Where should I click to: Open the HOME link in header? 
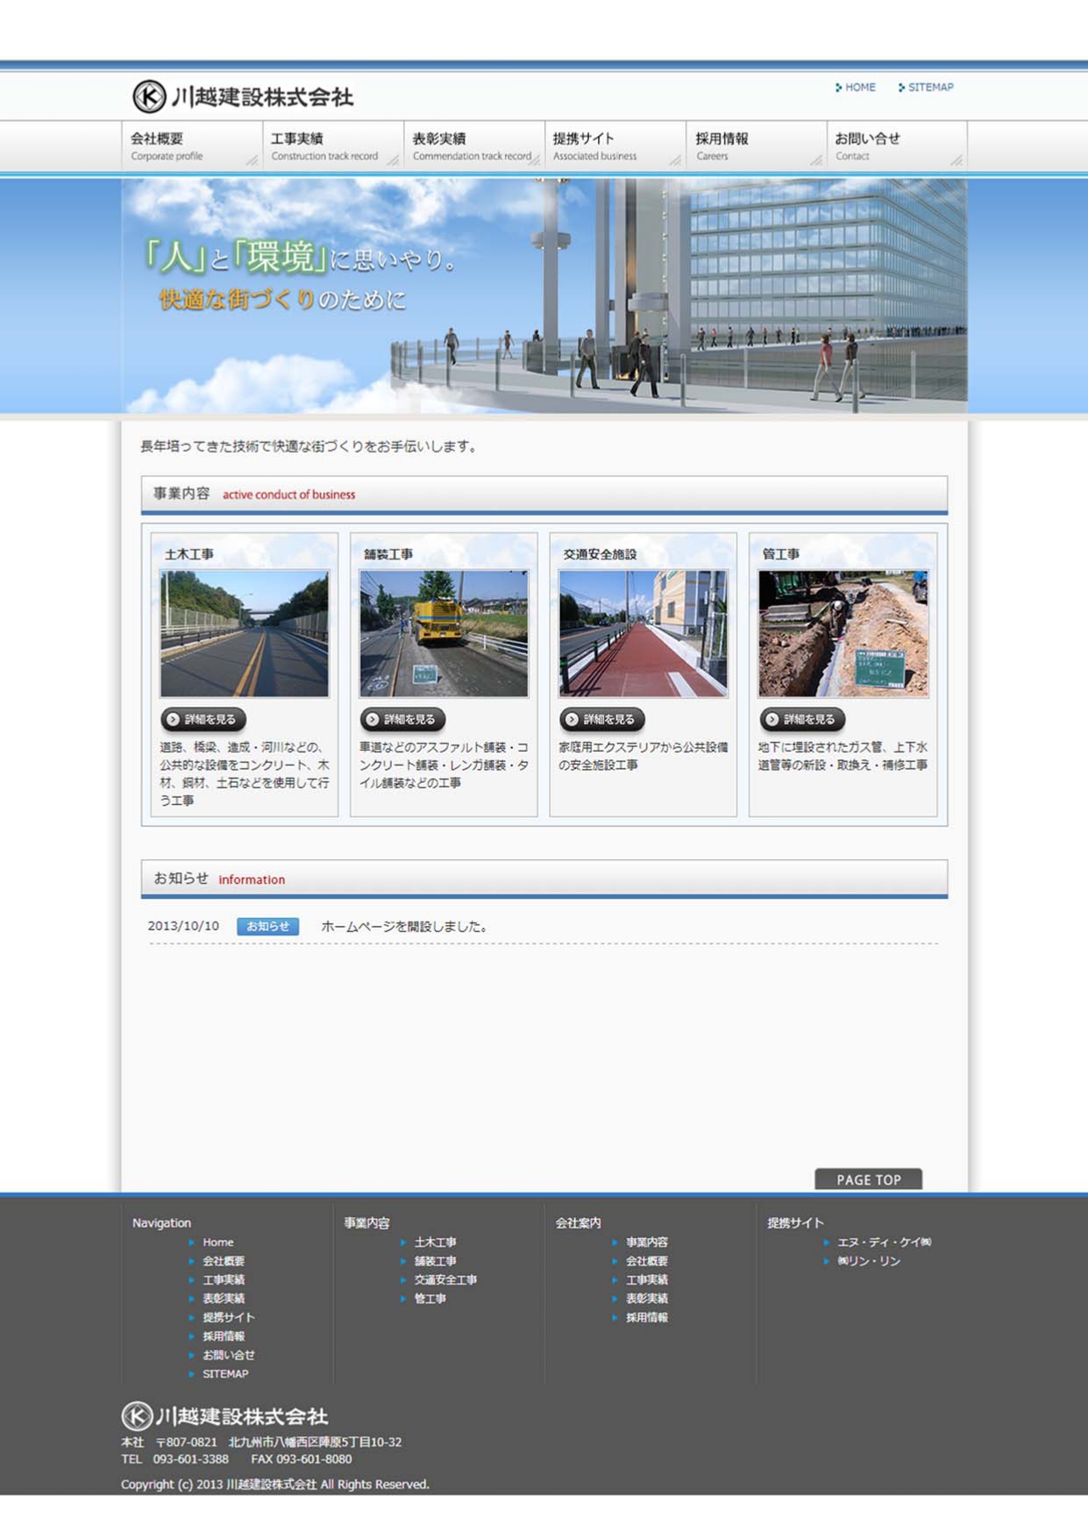858,88
